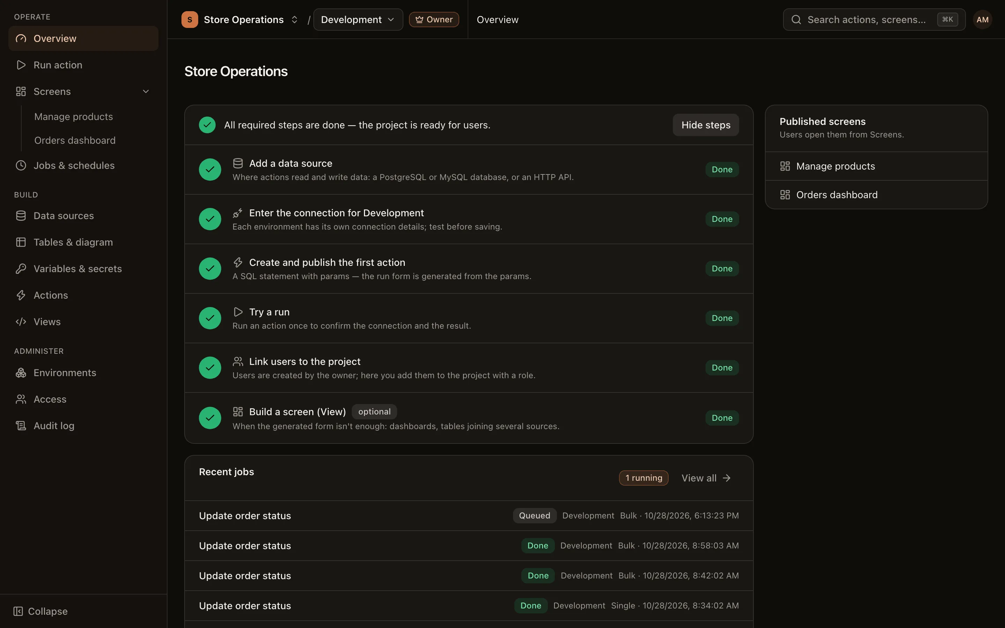This screenshot has width=1005, height=628.
Task: Click the Search actions, screens field
Action: point(874,20)
